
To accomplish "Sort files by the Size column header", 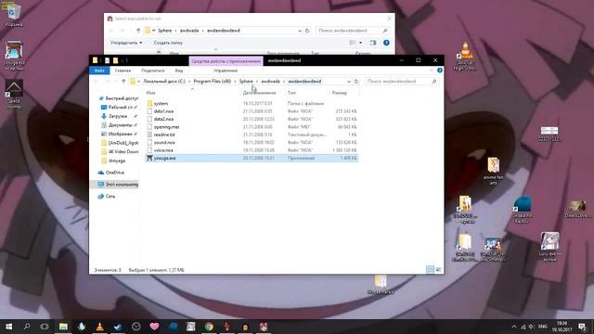I will click(340, 93).
